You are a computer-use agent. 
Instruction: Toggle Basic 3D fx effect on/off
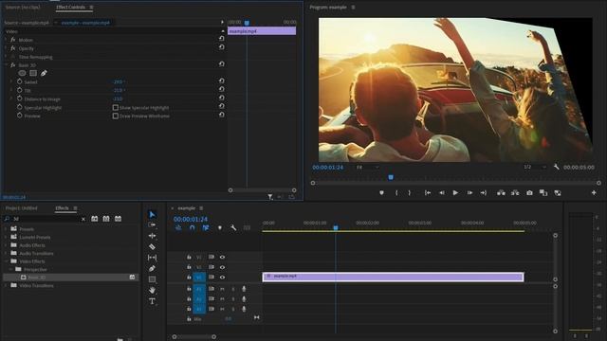12,65
